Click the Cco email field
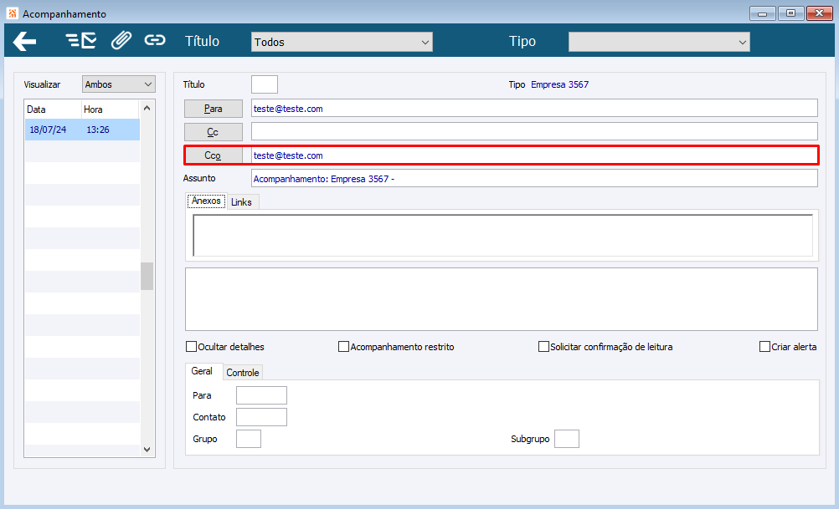839x509 pixels. 534,155
